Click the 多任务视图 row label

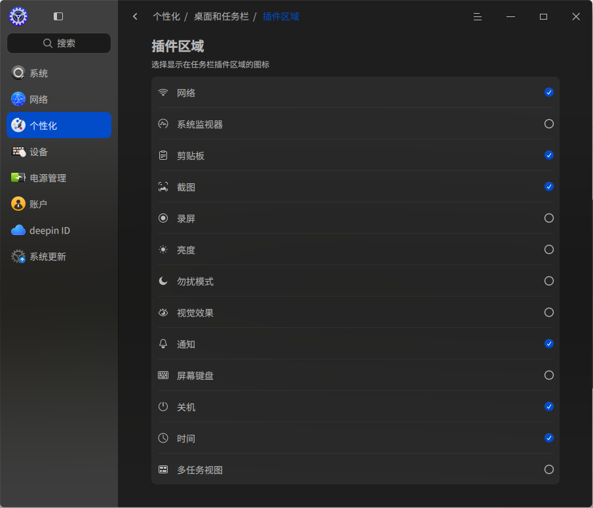coord(200,470)
